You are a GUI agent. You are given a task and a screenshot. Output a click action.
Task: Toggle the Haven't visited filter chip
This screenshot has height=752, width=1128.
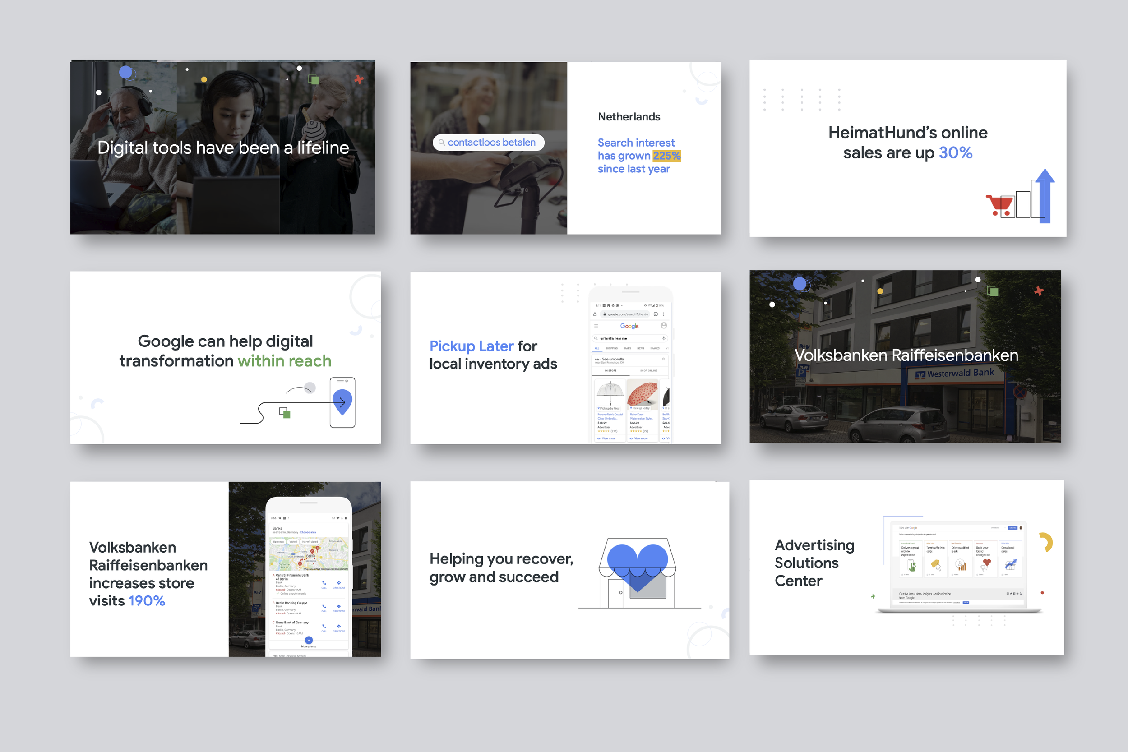[310, 542]
